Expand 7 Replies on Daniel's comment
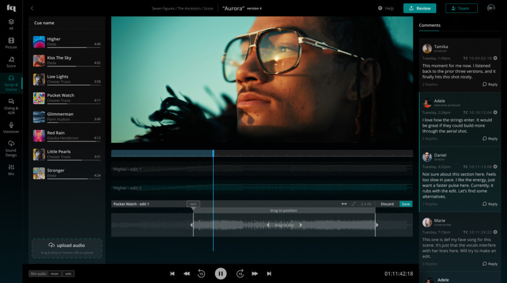 430,204
